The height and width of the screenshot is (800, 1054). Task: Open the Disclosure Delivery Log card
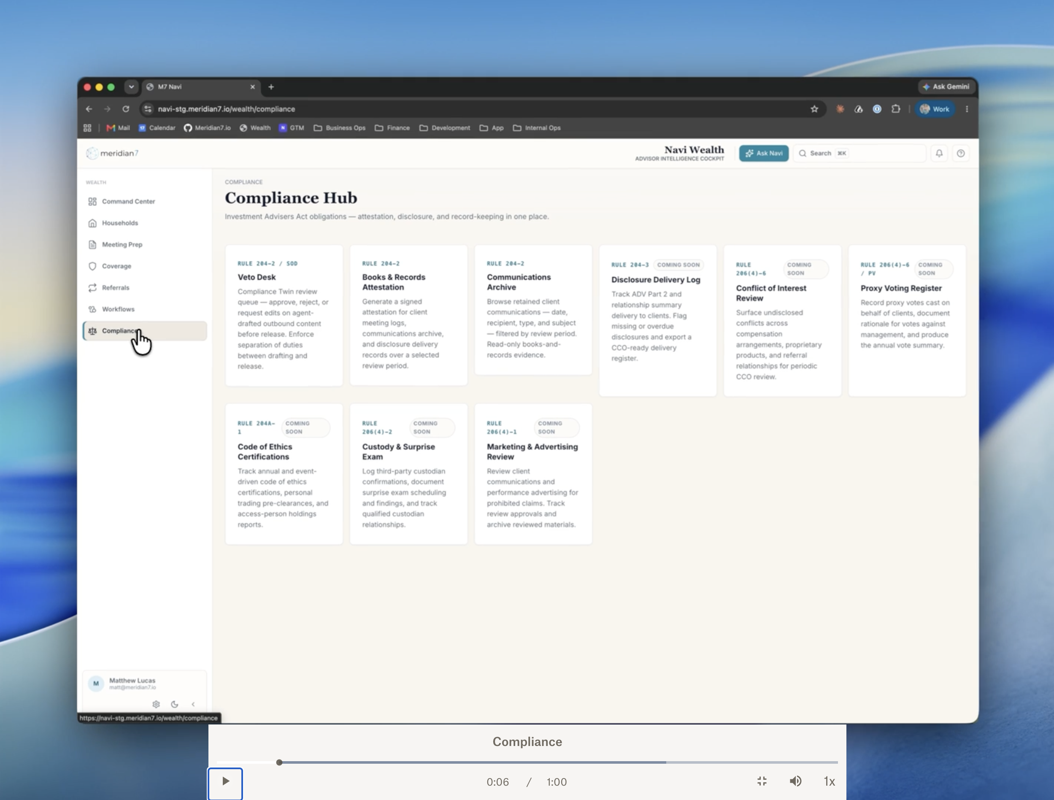point(657,321)
